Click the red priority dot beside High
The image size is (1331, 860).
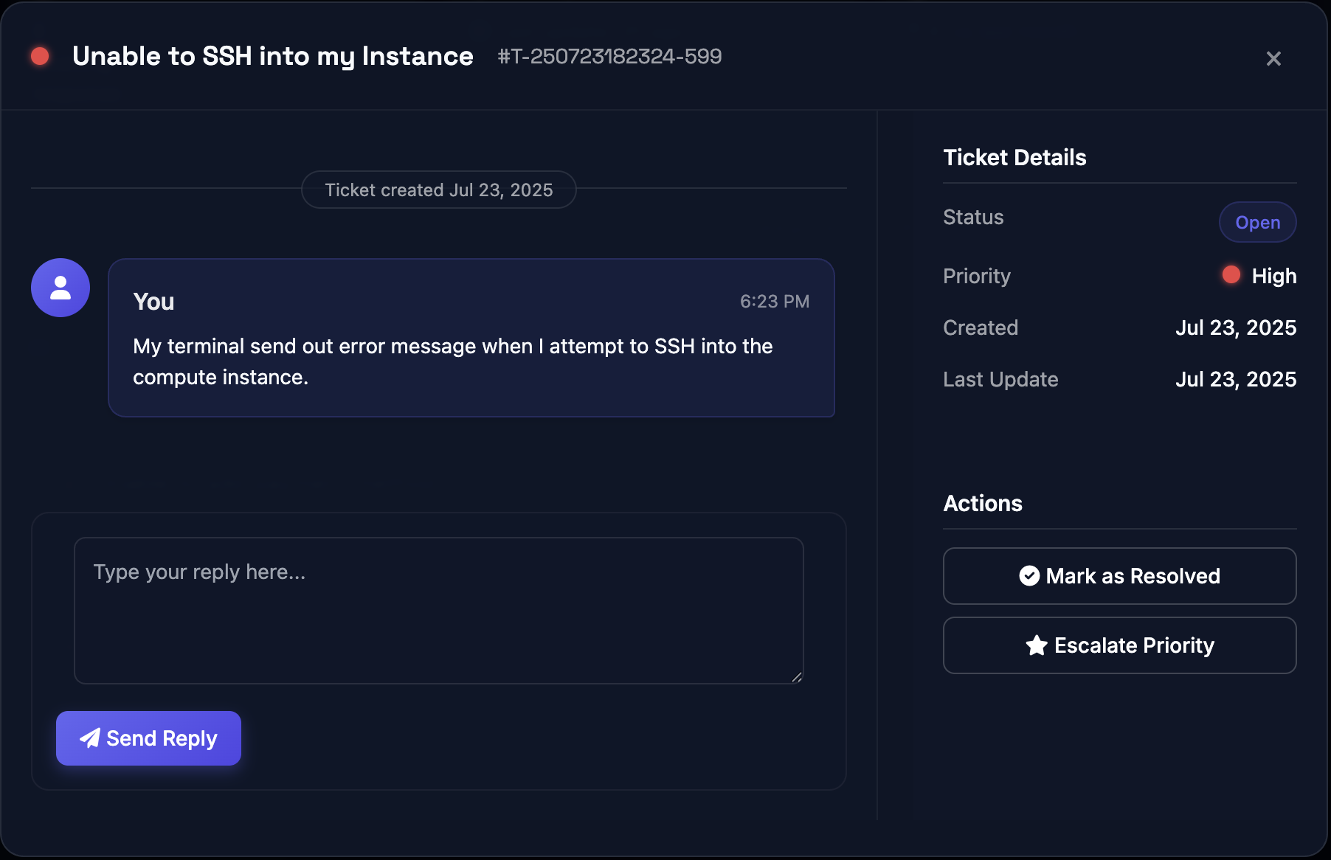coord(1230,275)
